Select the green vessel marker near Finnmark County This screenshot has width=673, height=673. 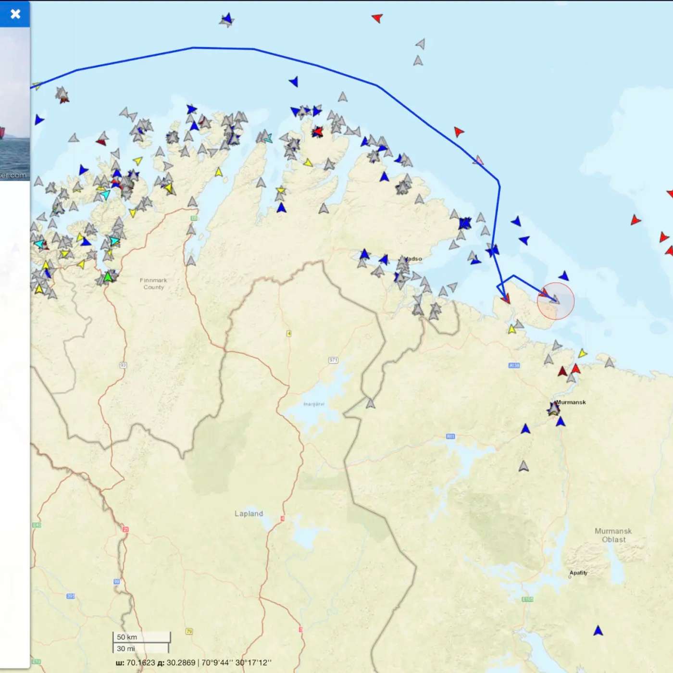point(108,276)
